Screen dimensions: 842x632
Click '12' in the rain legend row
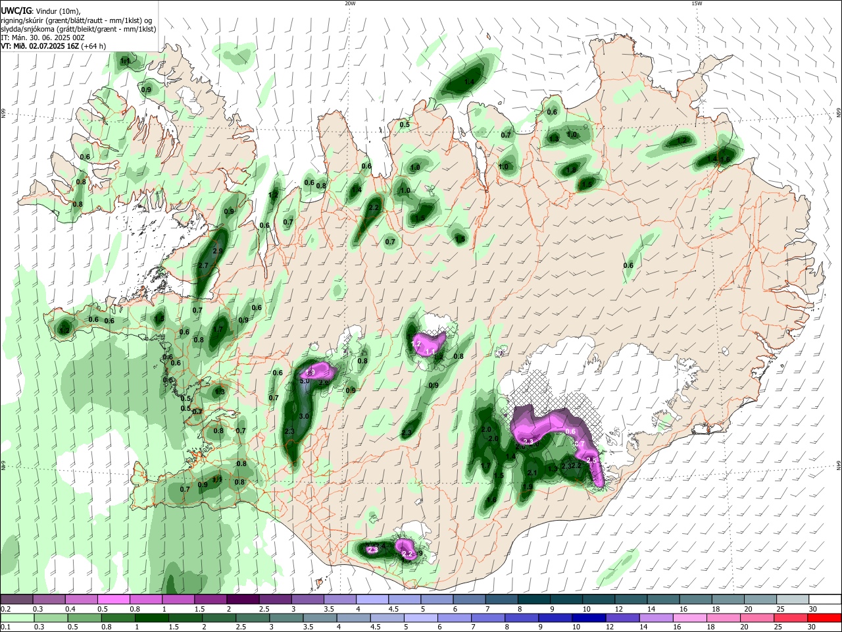click(x=610, y=627)
